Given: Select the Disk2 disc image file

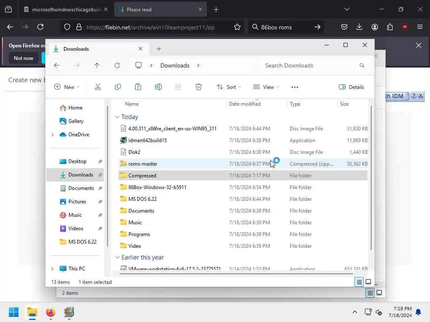Looking at the screenshot, I should (243, 152).
